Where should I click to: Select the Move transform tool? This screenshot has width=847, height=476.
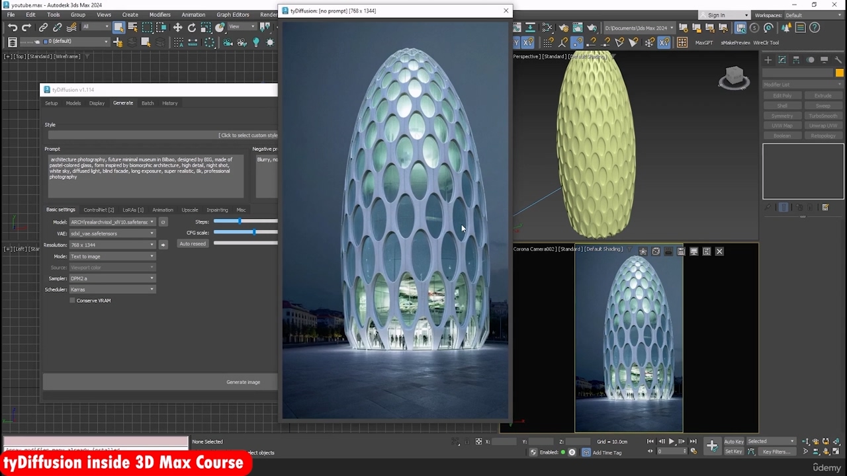177,28
